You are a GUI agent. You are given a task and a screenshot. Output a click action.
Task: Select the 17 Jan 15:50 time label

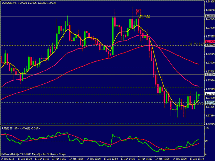(162, 159)
